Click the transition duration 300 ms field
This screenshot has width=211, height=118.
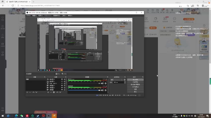click(x=118, y=82)
